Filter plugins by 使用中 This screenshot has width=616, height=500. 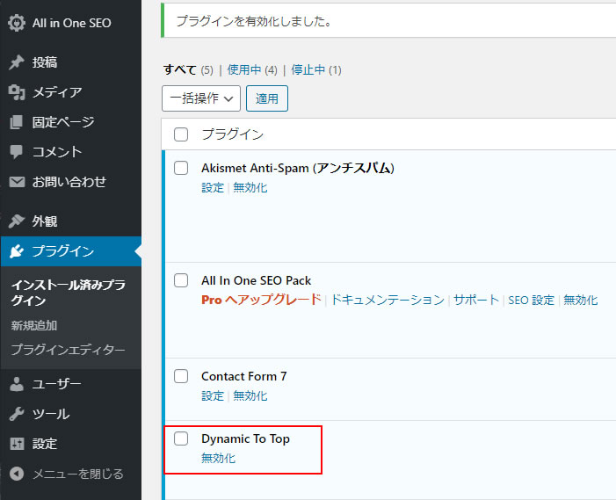pos(244,70)
